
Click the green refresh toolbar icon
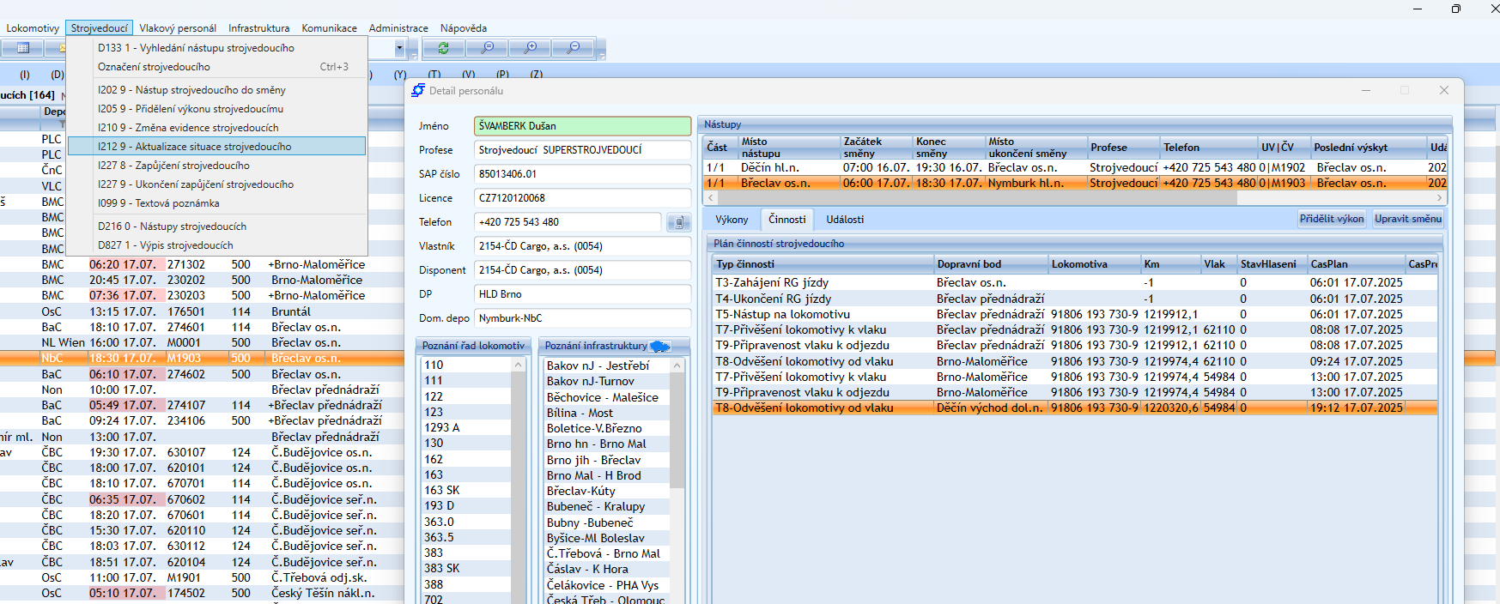[x=443, y=48]
